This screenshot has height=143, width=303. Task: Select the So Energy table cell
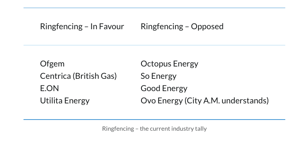158,76
